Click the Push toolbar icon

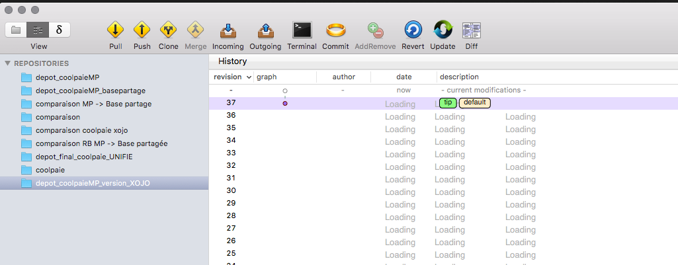142,30
